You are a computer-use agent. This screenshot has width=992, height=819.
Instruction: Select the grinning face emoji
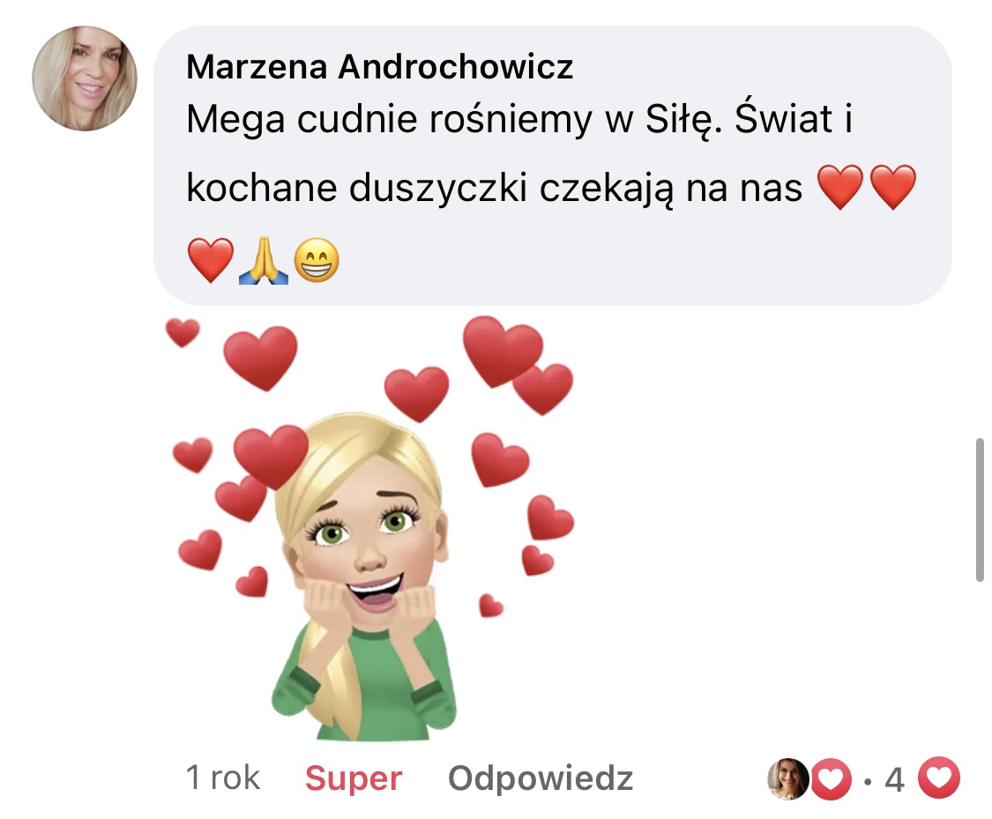click(317, 260)
